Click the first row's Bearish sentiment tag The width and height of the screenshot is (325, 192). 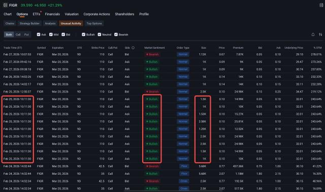152,54
